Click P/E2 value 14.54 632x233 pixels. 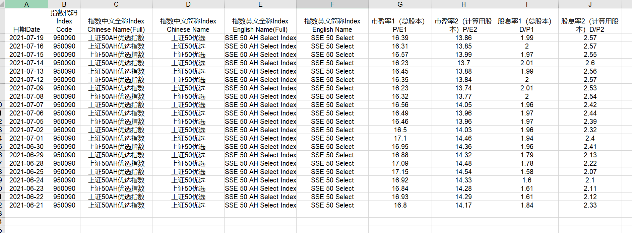(463, 172)
